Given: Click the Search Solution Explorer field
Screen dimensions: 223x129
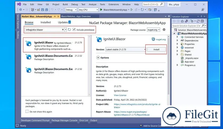Looking at the screenshot, I should tap(186, 26).
